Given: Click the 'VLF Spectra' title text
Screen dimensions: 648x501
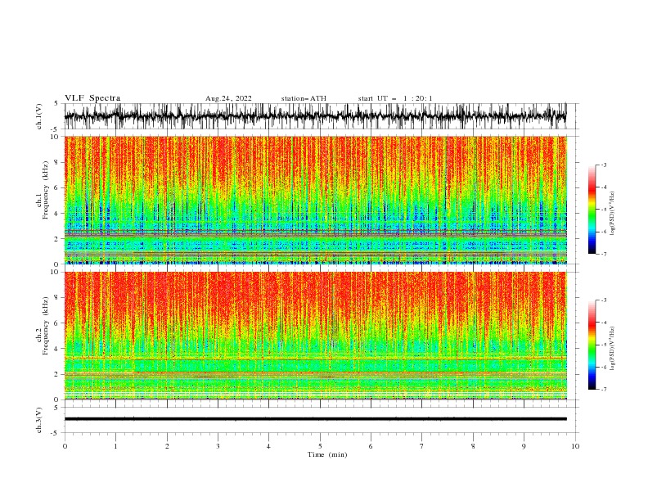Looking at the screenshot, I should [x=92, y=98].
